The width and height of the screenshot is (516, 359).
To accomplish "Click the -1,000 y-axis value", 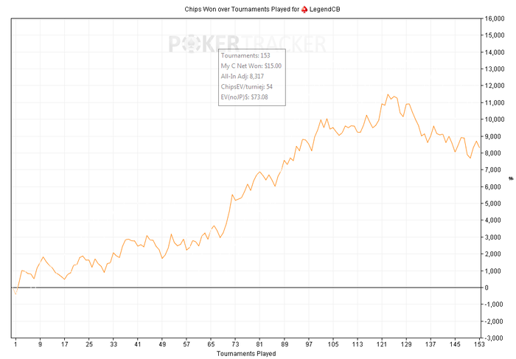I will [493, 304].
